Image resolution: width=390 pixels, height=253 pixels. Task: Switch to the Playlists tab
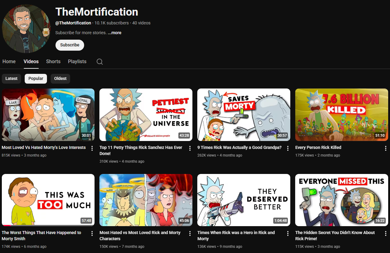[x=77, y=61]
